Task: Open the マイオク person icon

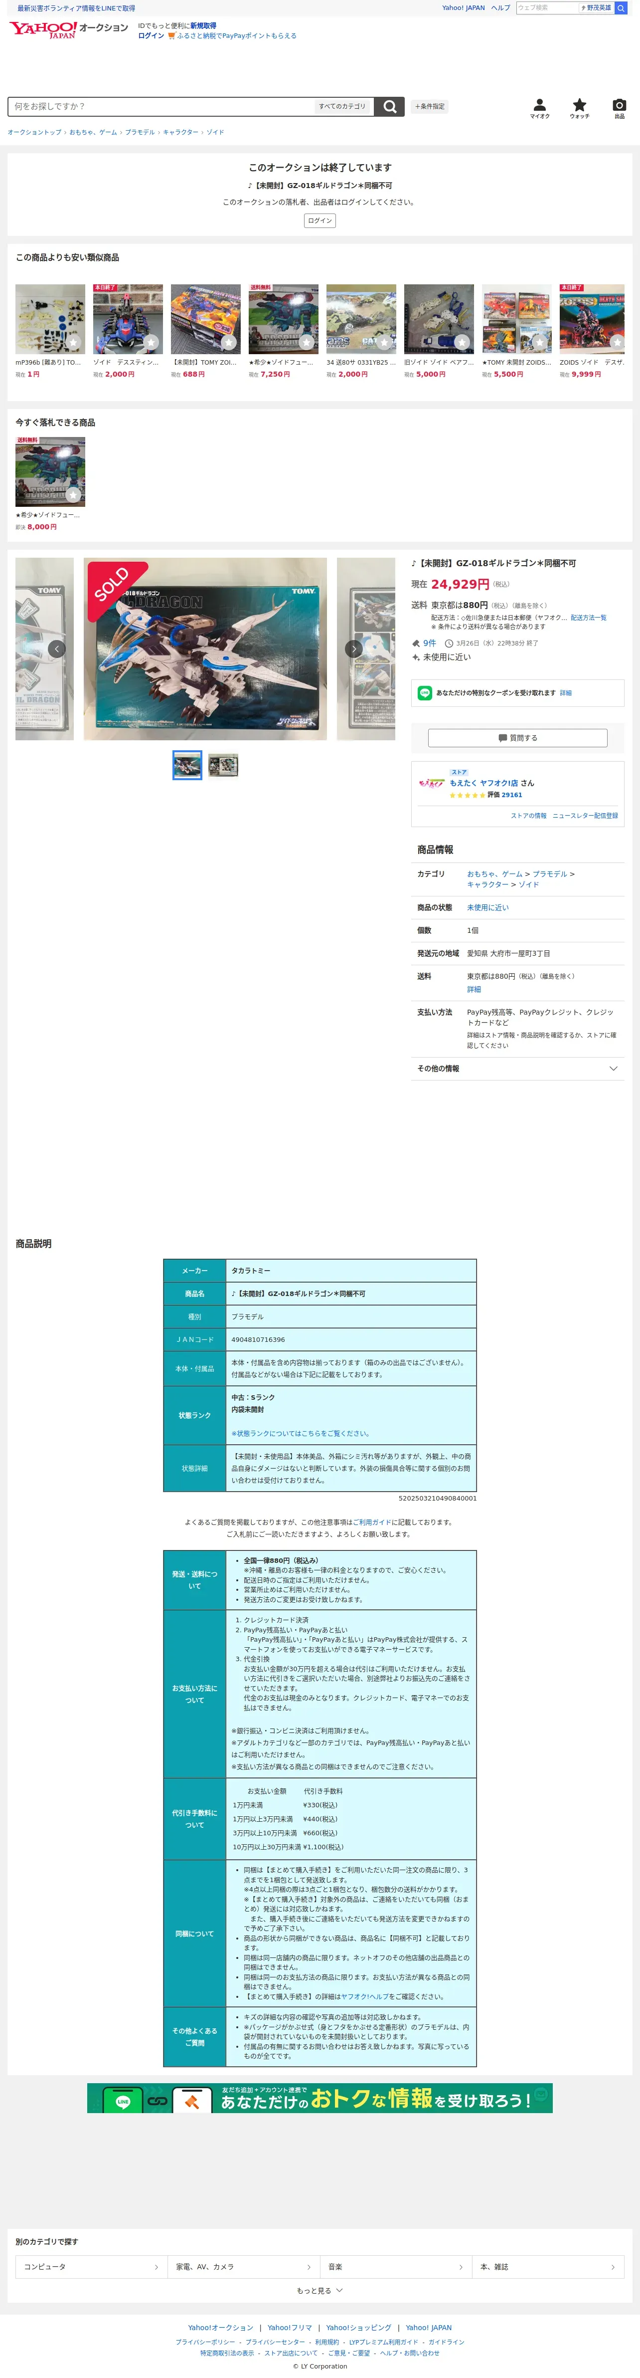Action: pos(539,108)
